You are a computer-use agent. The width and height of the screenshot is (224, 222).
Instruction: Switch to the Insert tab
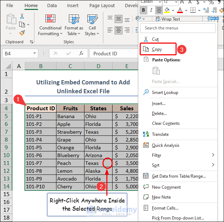72,6
